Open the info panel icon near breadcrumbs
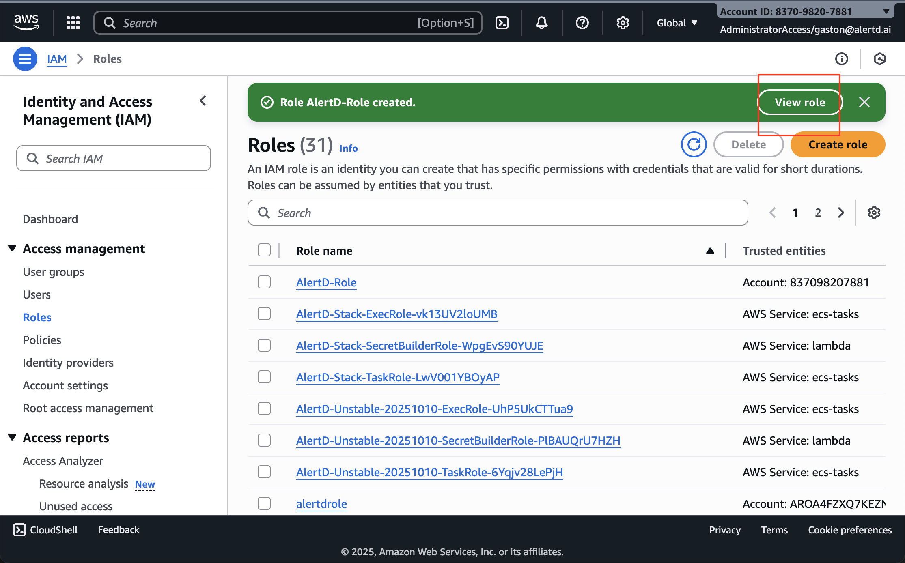Image resolution: width=905 pixels, height=563 pixels. tap(842, 59)
